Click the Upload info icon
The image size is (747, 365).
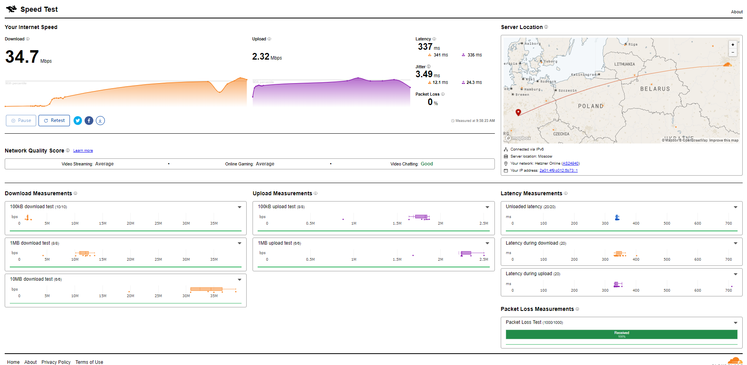click(x=269, y=39)
